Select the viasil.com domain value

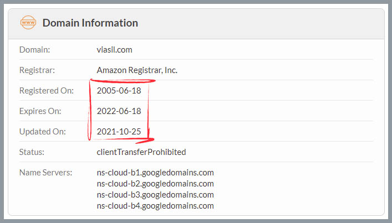pos(115,50)
